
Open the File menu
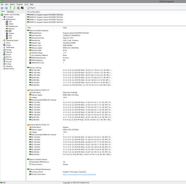pos(2,4)
